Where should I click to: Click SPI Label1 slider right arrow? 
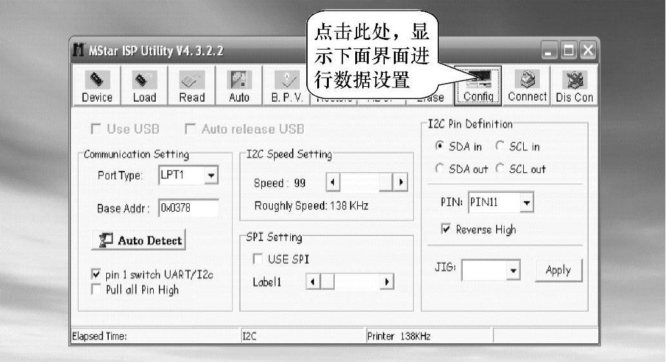(x=387, y=282)
